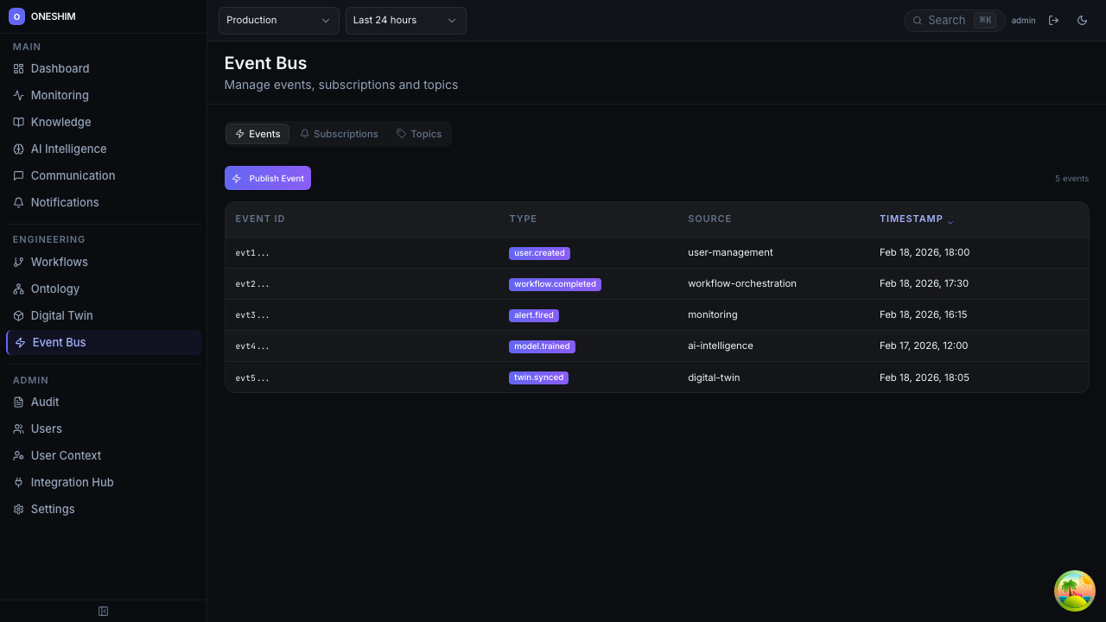Open the Production environment dropdown

pos(278,20)
